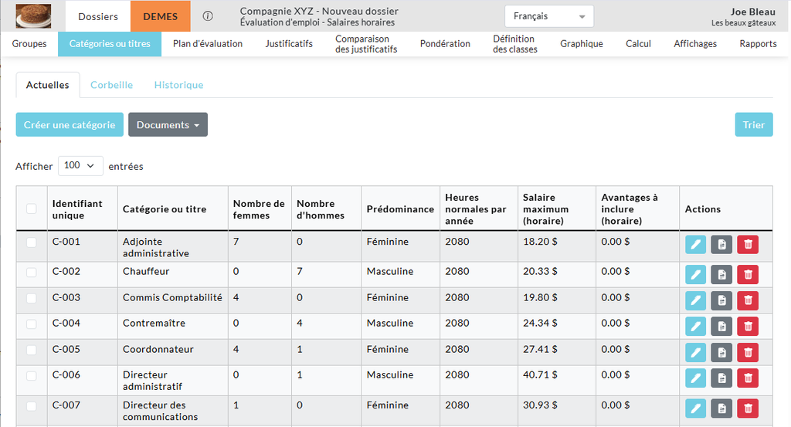This screenshot has width=791, height=427.
Task: Click the info icon beside DEMES
Action: coord(207,16)
